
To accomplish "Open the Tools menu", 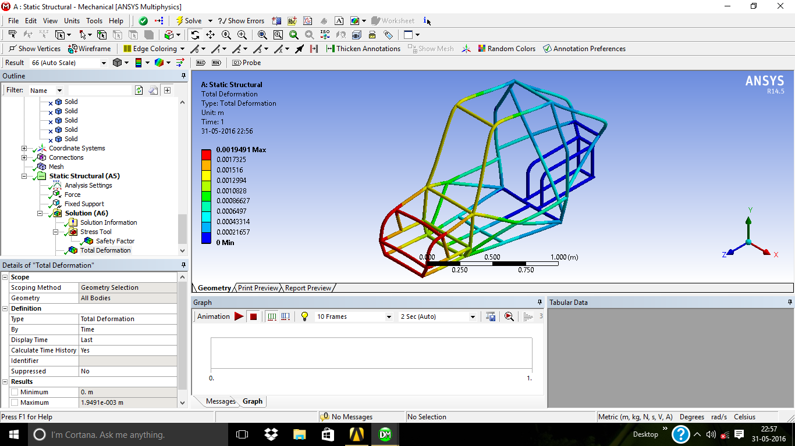I will pos(94,21).
